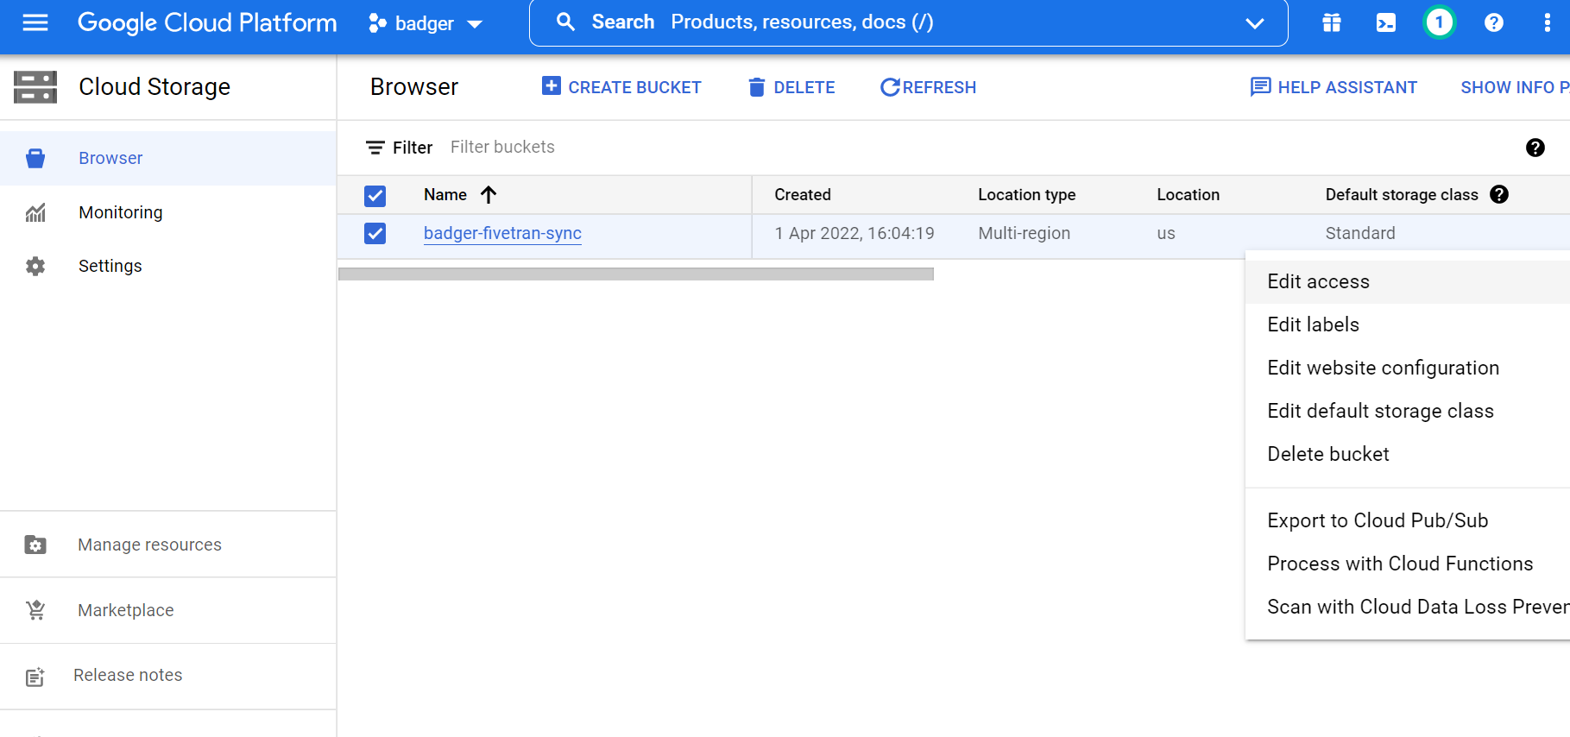Select Export to Cloud Pub/Sub menu item
This screenshot has width=1570, height=737.
(x=1408, y=520)
